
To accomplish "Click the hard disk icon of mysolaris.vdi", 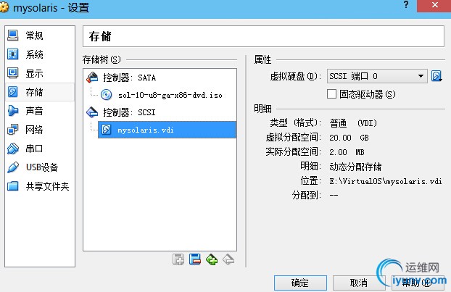I will (x=107, y=130).
